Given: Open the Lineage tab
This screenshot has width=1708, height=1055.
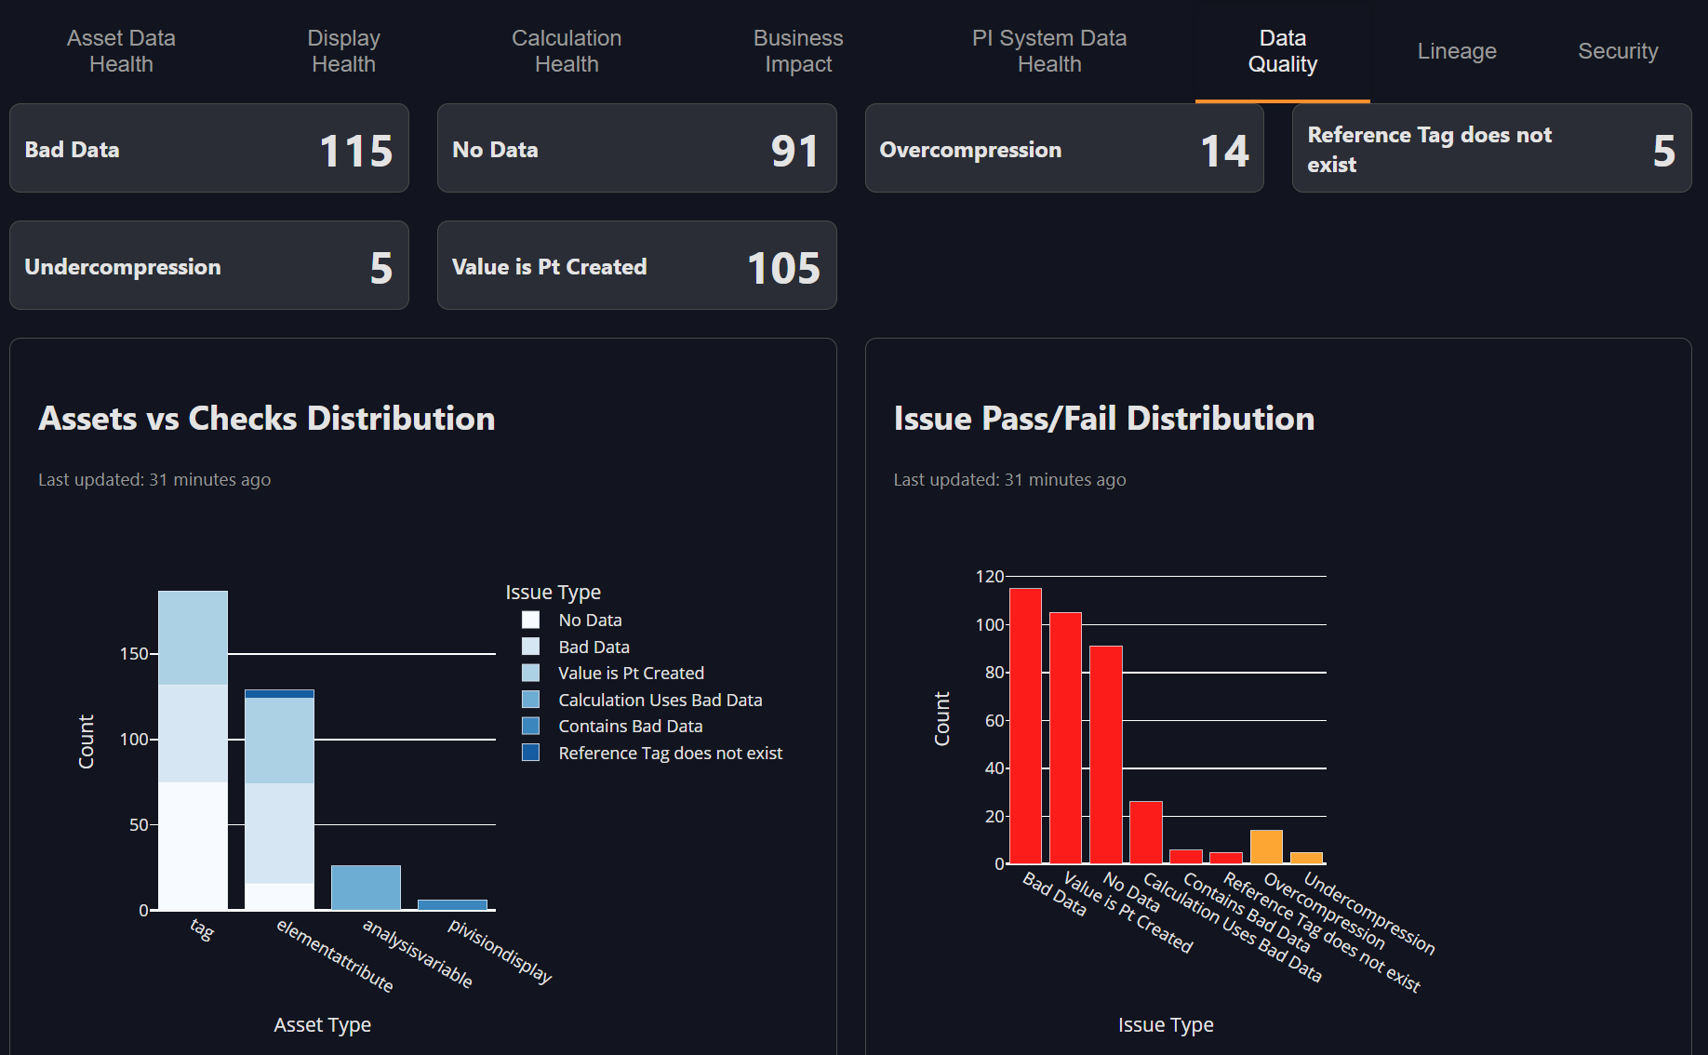Looking at the screenshot, I should tap(1456, 51).
